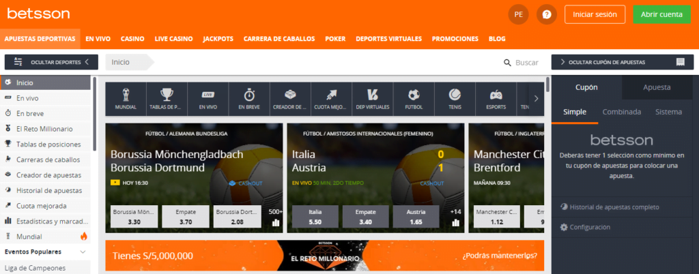Open the Fútbol ball shortcut
This screenshot has height=274, width=699.
[x=414, y=99]
